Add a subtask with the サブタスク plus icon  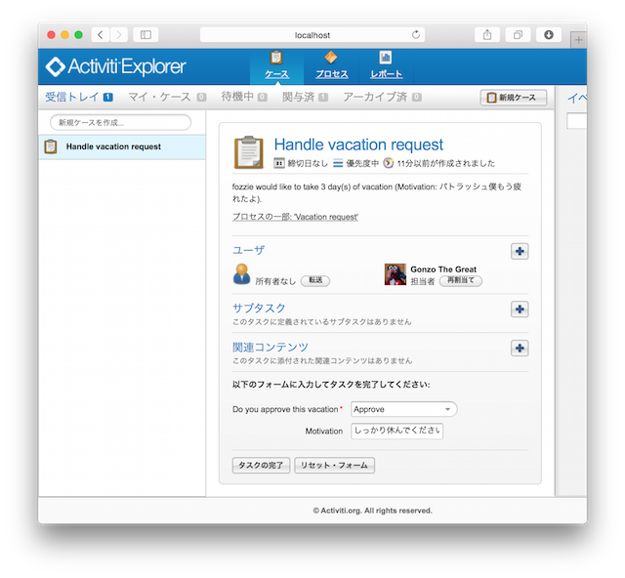[520, 310]
